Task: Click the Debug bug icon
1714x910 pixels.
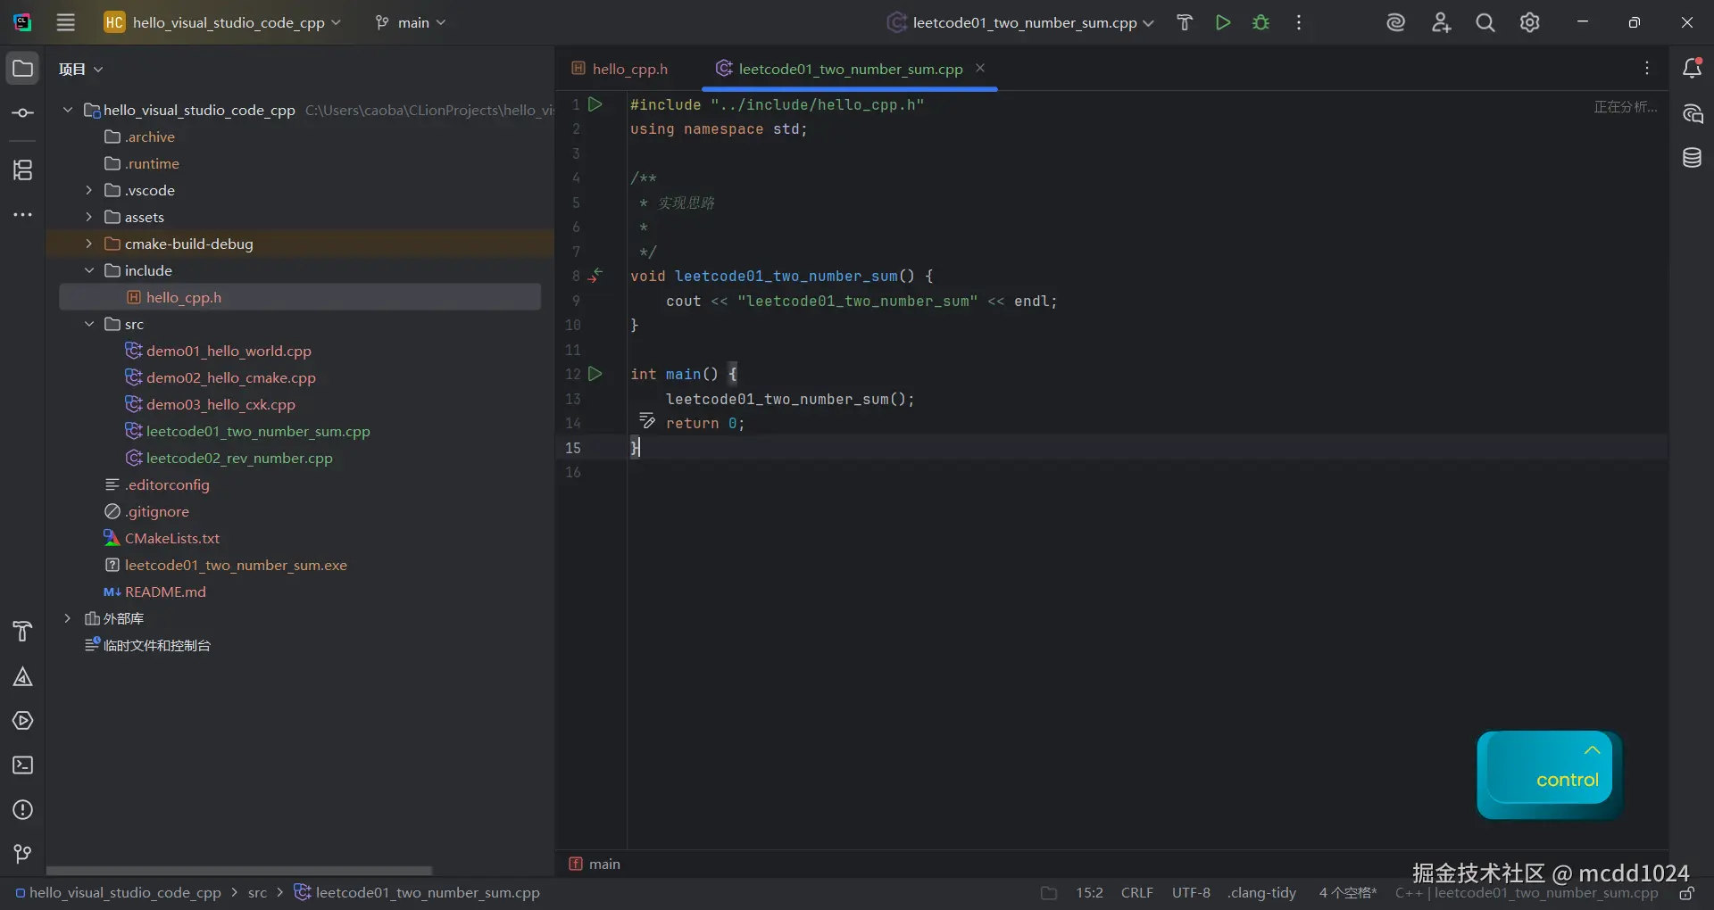Action: coord(1261,23)
